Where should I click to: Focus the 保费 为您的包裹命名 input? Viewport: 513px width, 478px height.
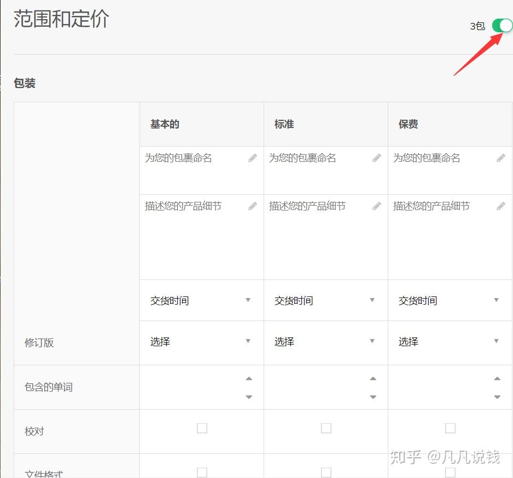click(x=450, y=171)
